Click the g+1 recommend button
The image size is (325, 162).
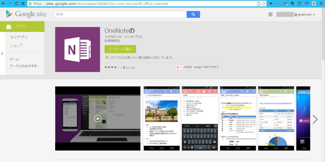coord(179,67)
